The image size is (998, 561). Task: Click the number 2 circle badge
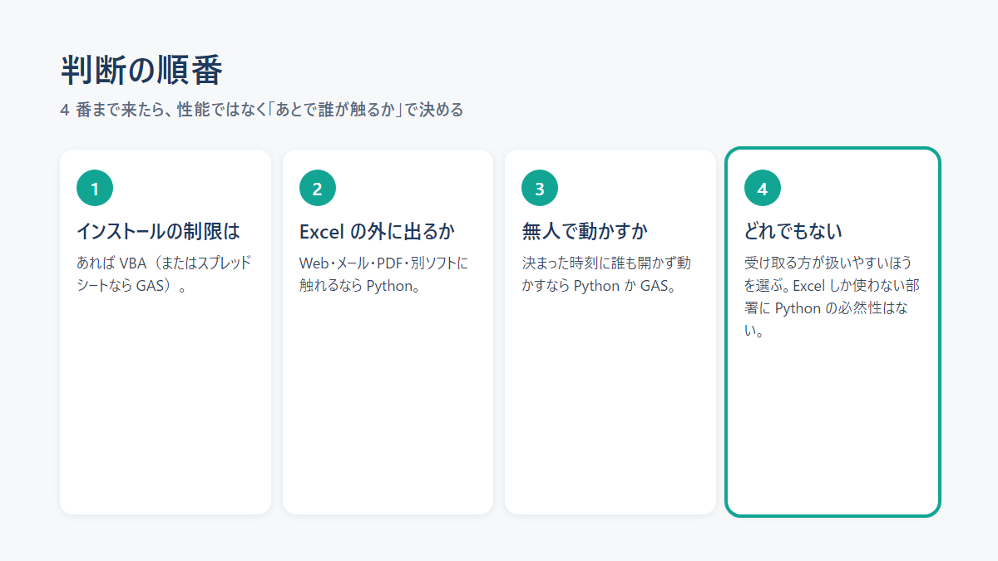pyautogui.click(x=317, y=189)
